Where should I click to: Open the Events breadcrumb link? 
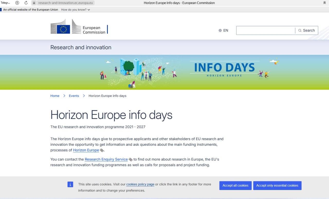pyautogui.click(x=74, y=96)
